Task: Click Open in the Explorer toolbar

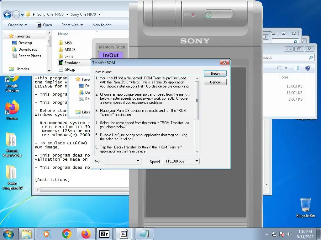Action: click(45, 25)
